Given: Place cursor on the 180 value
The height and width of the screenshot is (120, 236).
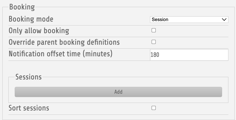Looking at the screenshot, I should point(155,55).
